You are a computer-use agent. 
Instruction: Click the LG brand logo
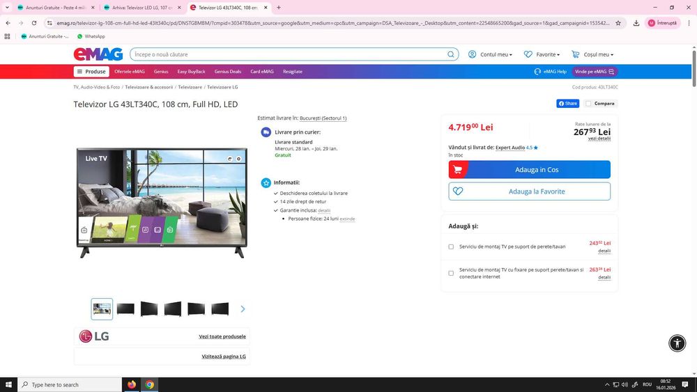click(94, 336)
